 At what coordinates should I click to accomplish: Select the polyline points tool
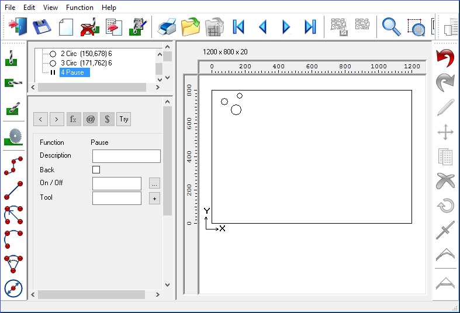pos(13,166)
